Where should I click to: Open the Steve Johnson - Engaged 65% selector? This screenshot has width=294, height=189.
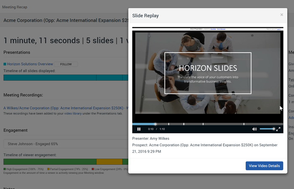pos(66,144)
